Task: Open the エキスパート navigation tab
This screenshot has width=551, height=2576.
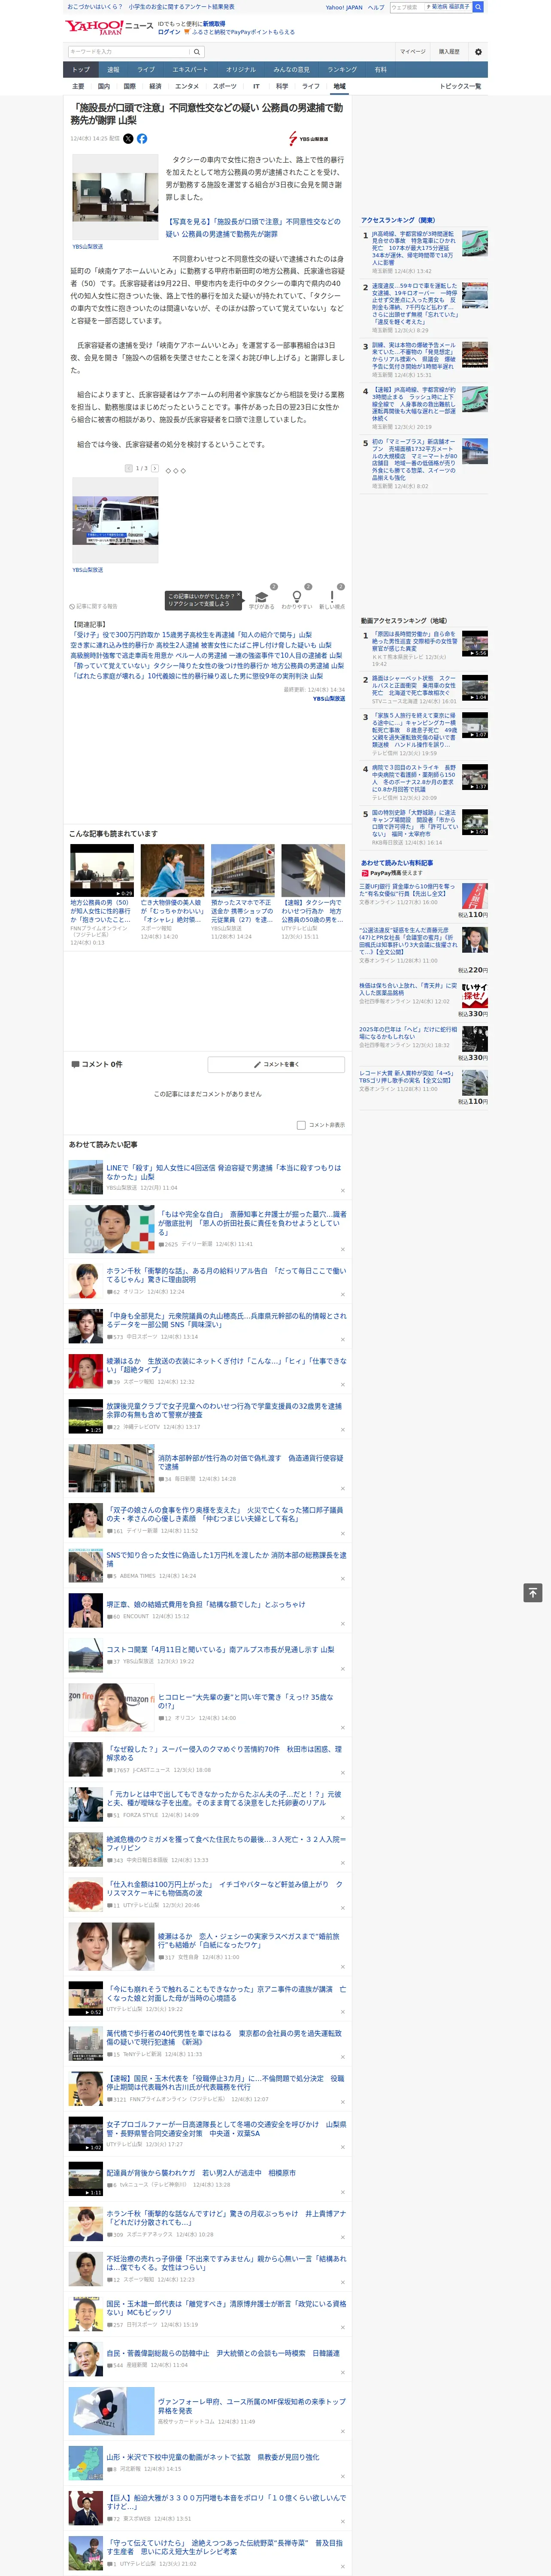Action: pyautogui.click(x=190, y=70)
